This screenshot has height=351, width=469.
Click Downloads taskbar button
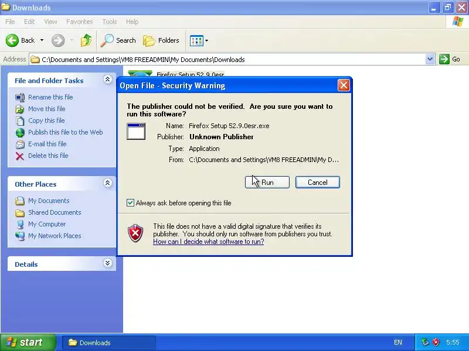coord(109,342)
